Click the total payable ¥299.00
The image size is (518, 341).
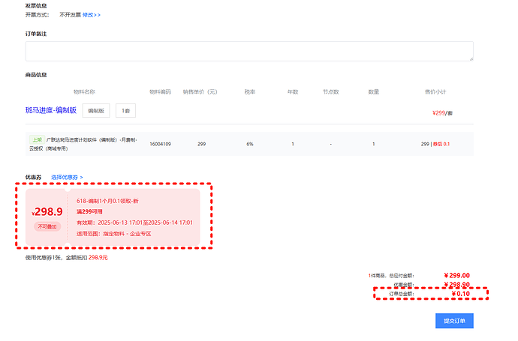(x=457, y=275)
